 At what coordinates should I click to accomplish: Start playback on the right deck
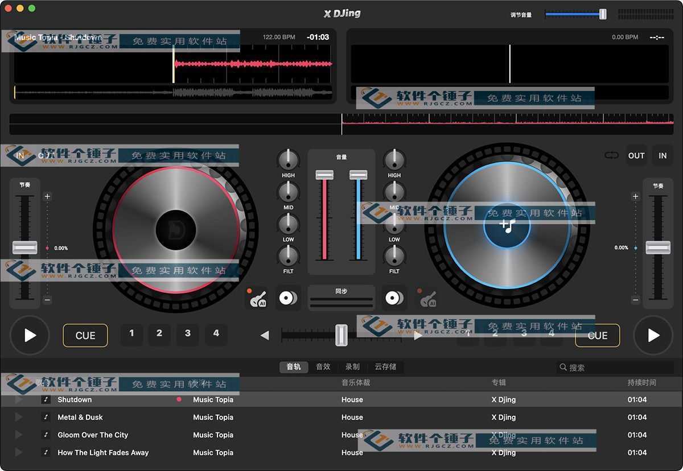point(653,336)
